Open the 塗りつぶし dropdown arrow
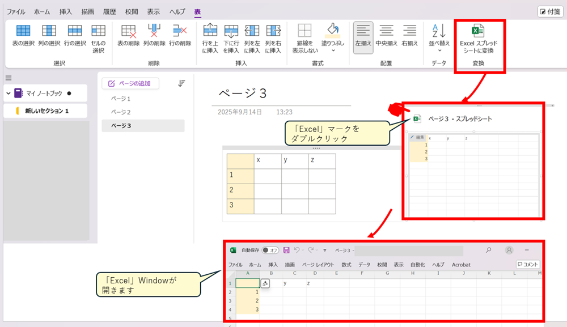The image size is (567, 327). coord(333,50)
